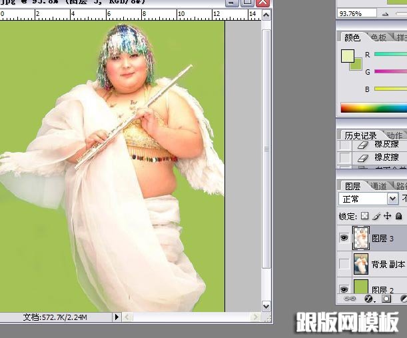Click vertical scrollbar down arrow of document
The height and width of the screenshot is (338, 407).
pyautogui.click(x=265, y=306)
